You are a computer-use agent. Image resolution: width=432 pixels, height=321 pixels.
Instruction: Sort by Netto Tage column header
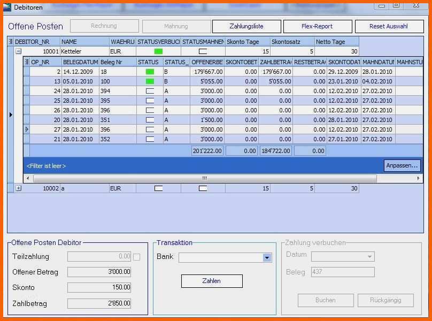click(x=337, y=42)
